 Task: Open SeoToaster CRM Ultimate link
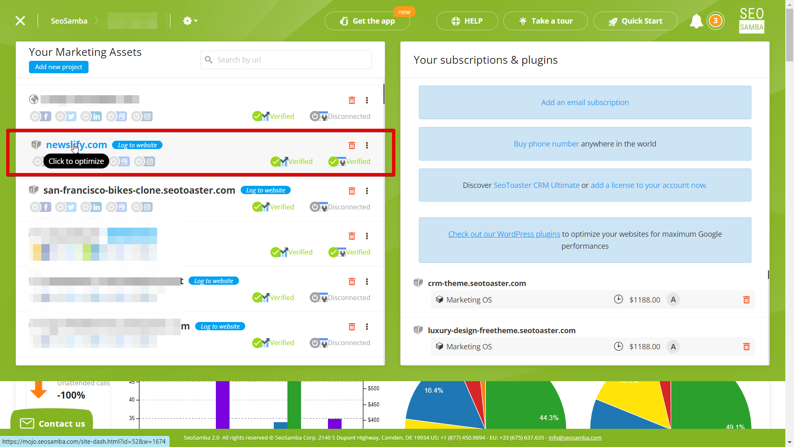(x=536, y=185)
